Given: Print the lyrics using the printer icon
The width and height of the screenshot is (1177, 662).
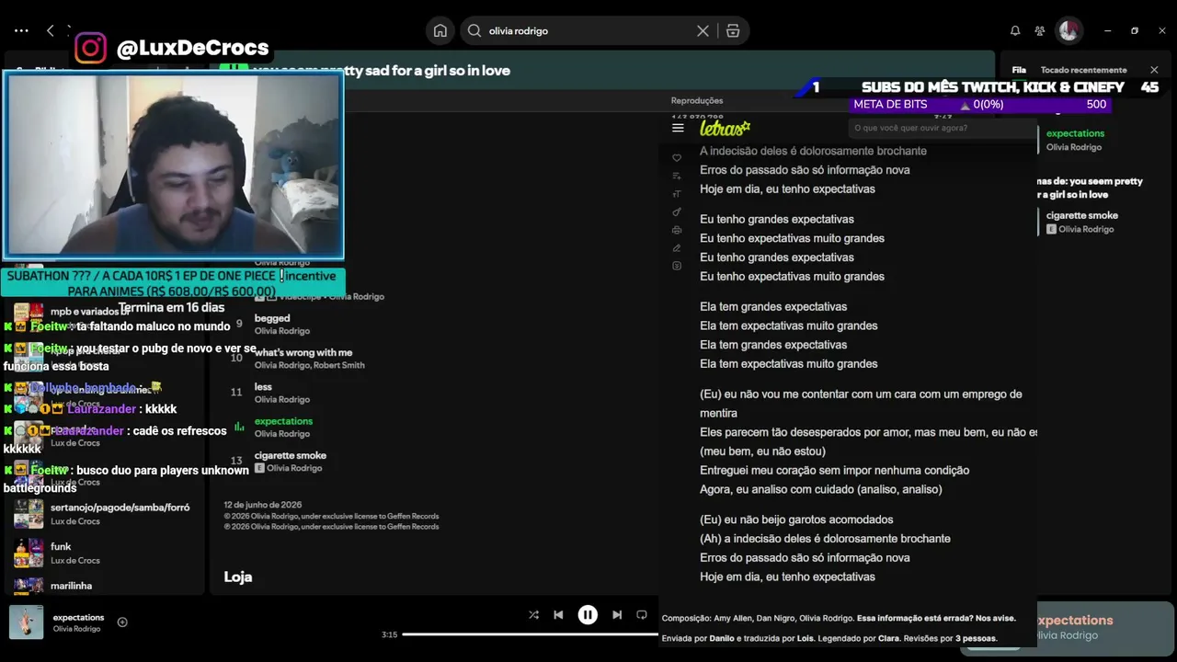Looking at the screenshot, I should point(677,230).
